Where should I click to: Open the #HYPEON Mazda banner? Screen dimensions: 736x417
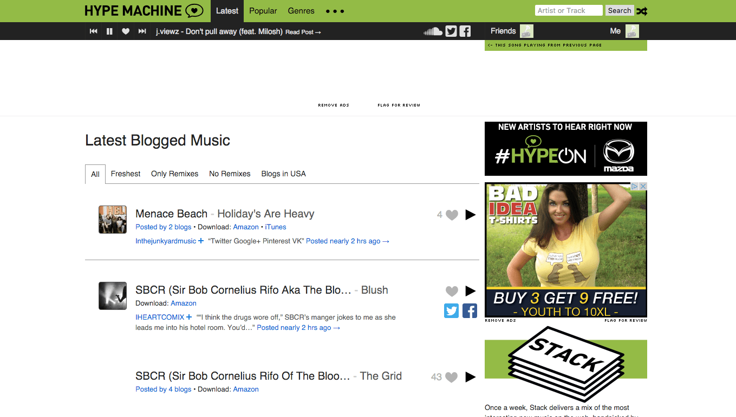[x=566, y=149]
